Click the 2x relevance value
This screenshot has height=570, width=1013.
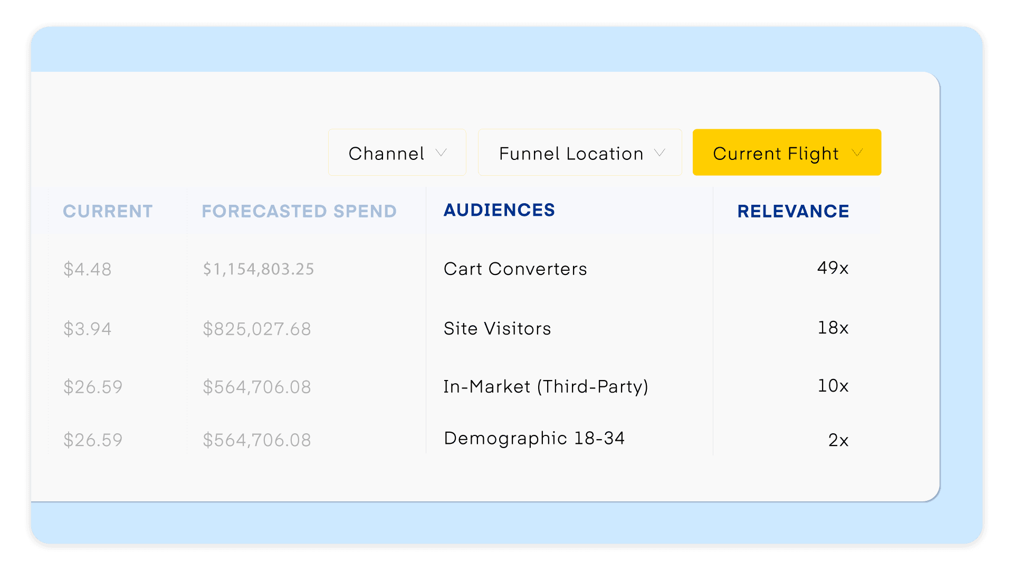(838, 440)
